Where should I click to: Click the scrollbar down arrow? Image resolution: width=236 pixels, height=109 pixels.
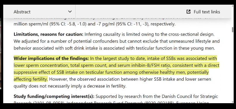pyautogui.click(x=232, y=102)
